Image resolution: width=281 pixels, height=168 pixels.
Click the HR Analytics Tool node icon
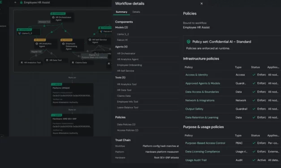coord(22,63)
